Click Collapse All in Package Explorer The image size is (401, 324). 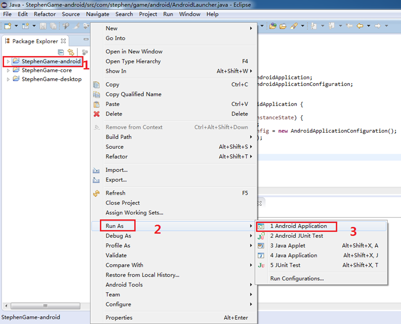coord(61,52)
